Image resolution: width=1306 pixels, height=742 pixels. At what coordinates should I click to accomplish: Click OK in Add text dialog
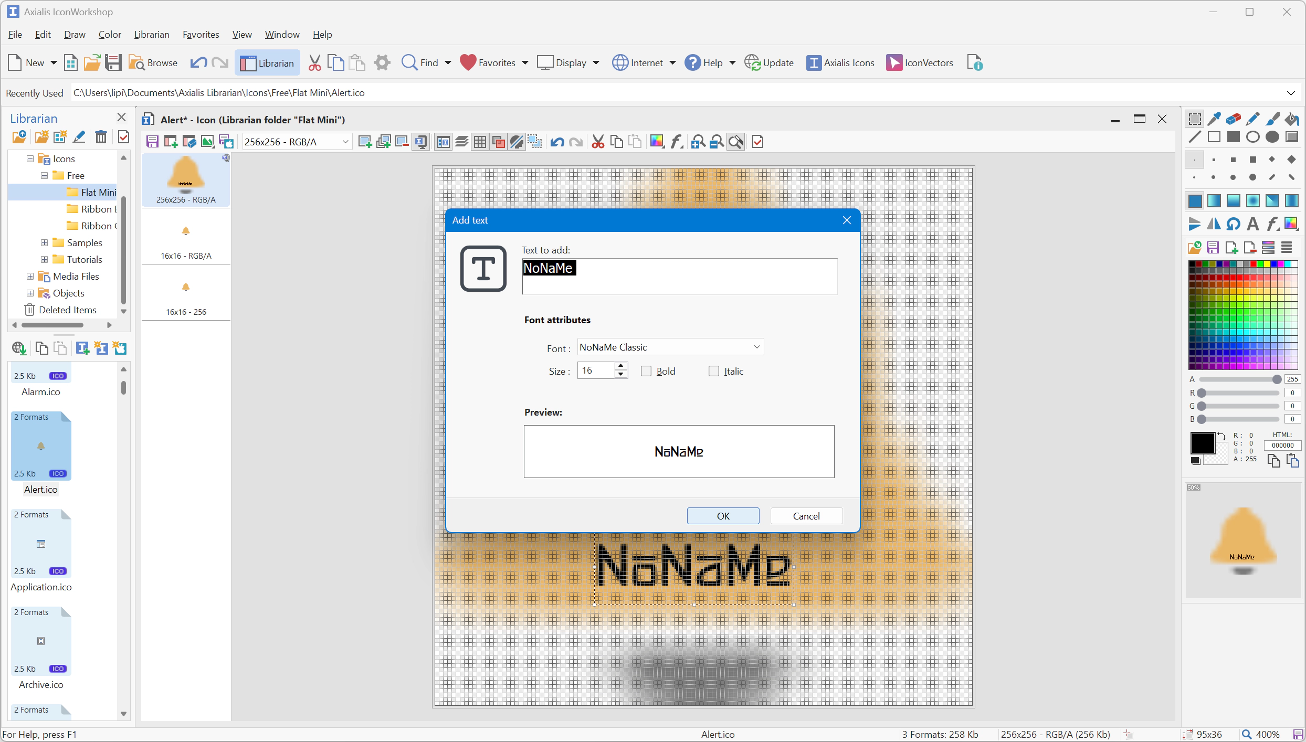pyautogui.click(x=723, y=516)
